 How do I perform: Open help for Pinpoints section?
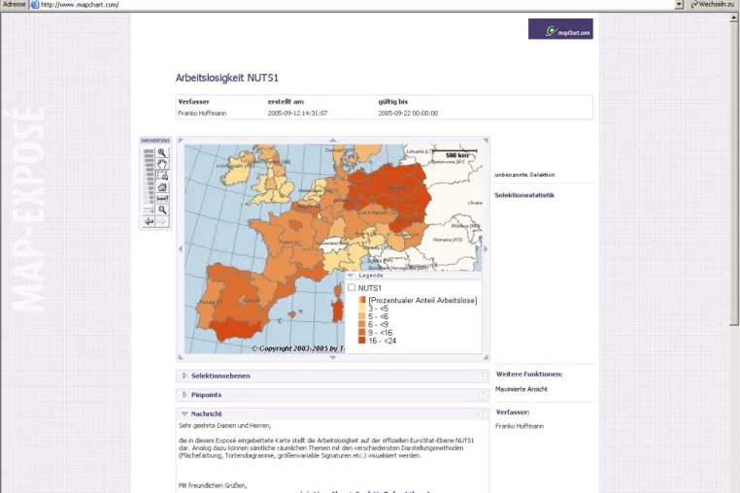(483, 395)
